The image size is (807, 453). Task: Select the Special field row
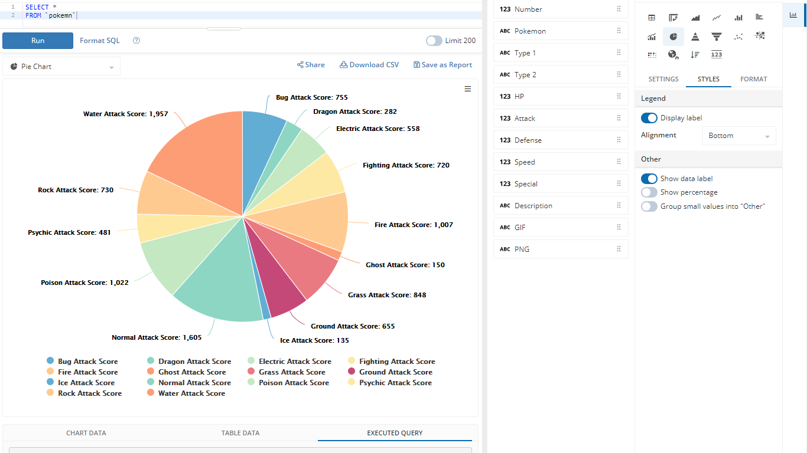tap(561, 184)
